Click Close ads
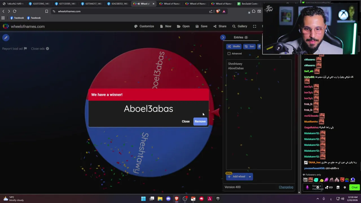Viewport: 361px width, 203px height. tap(40, 48)
